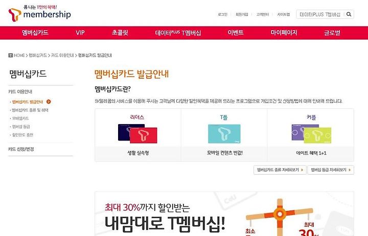Viewport: 368px width, 236px height.
Task: Click 멤버십카드 발급안내 in the breadcrumb
Action: [95, 55]
